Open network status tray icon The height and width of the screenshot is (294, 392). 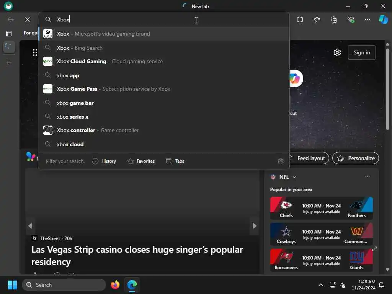point(333,285)
